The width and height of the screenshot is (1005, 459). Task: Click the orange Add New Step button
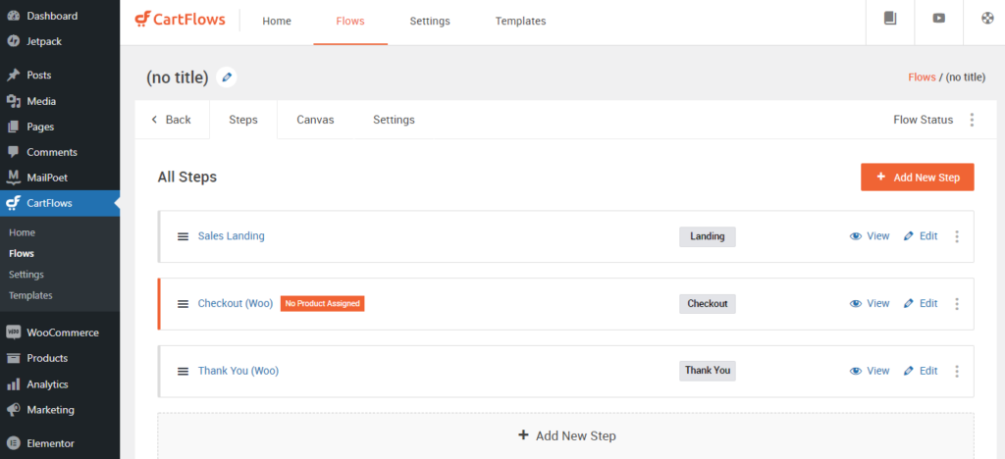tap(918, 178)
